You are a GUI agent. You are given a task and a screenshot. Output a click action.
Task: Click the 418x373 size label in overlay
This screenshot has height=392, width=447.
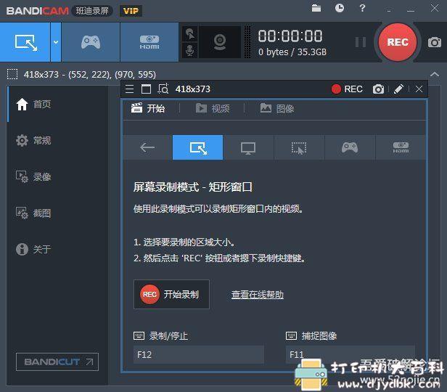[193, 89]
